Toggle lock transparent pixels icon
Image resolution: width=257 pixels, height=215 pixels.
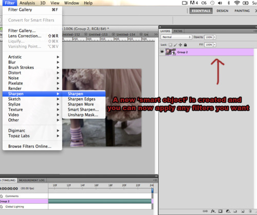click(x=170, y=45)
